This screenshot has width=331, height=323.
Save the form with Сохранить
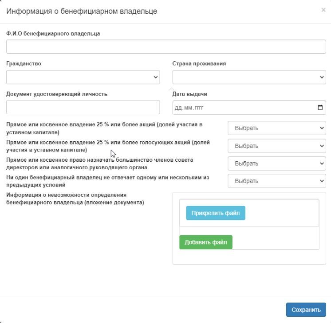(x=306, y=310)
